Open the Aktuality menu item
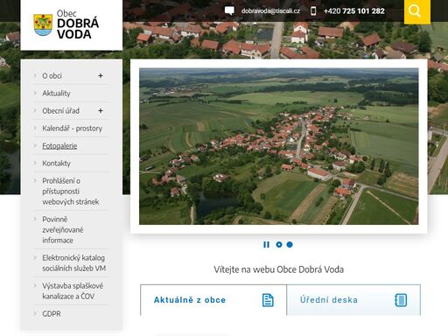Image resolution: width=448 pixels, height=336 pixels. pyautogui.click(x=56, y=94)
